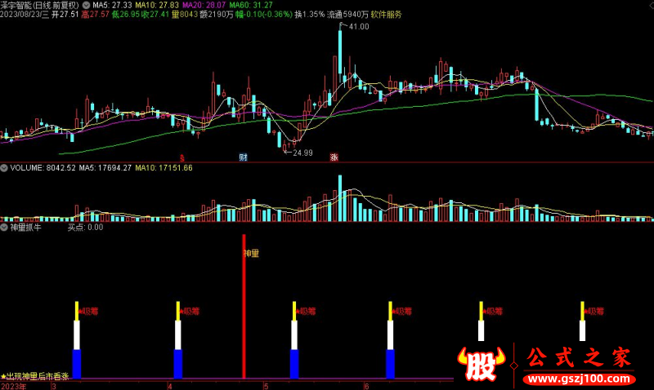Click the MA5: 27.33 label
Image resolution: width=654 pixels, height=390 pixels.
pyautogui.click(x=112, y=5)
